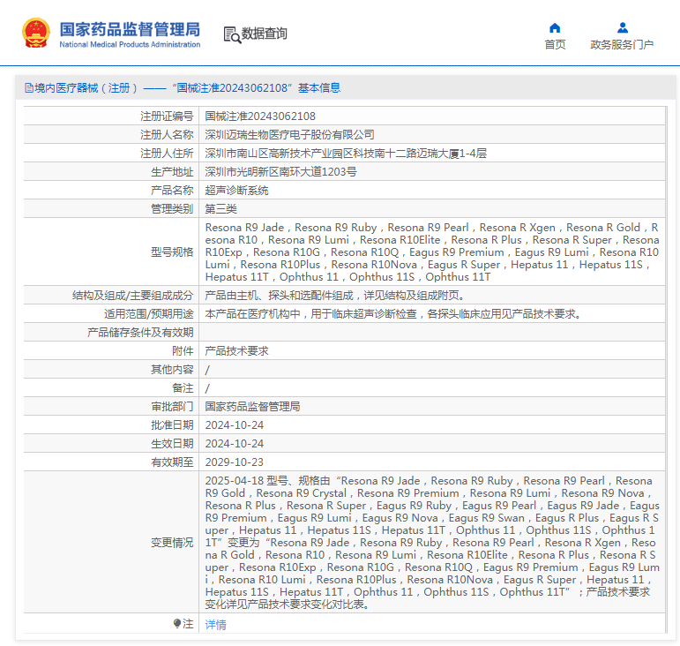The image size is (680, 646).
Task: Select expiry date 2029-10-23
Action: click(x=235, y=462)
